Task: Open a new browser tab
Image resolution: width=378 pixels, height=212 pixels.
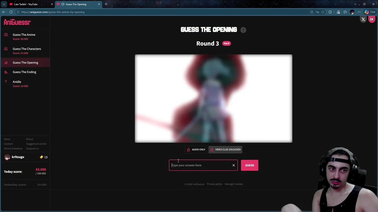Action: pyautogui.click(x=106, y=4)
